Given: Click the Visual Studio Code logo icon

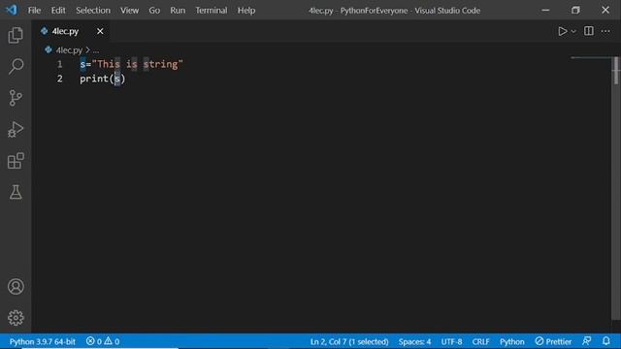Looking at the screenshot, I should coord(11,10).
